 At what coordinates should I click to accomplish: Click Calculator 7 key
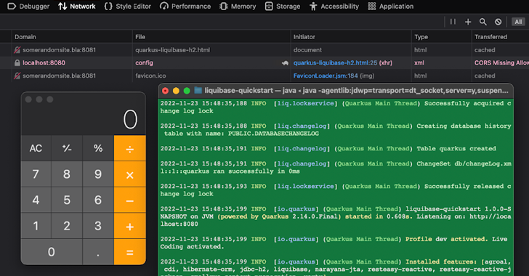[x=36, y=174]
